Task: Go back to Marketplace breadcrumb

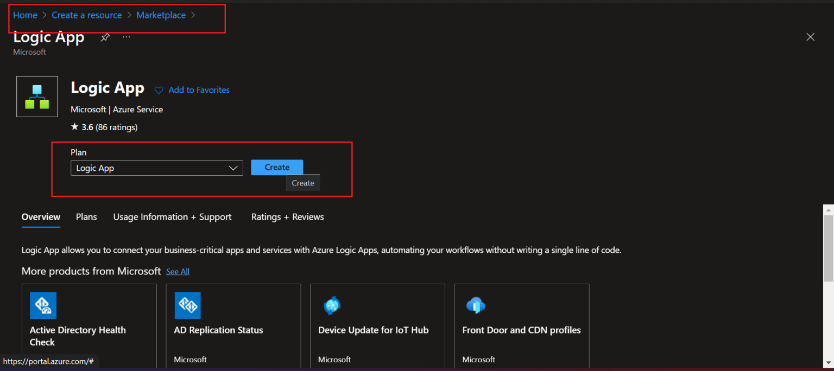Action: pyautogui.click(x=161, y=15)
